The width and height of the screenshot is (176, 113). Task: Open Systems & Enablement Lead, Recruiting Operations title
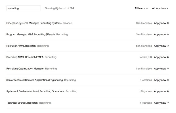point(35,91)
